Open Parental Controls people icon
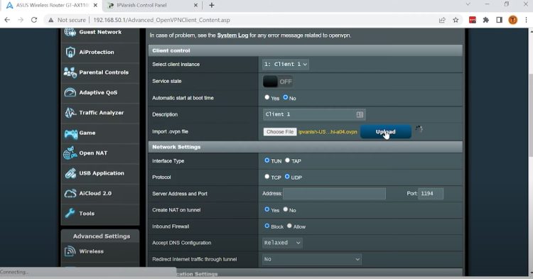 click(x=70, y=72)
